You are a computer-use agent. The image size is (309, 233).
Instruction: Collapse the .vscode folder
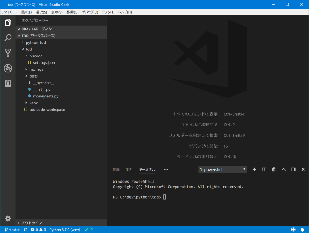tap(61, 56)
